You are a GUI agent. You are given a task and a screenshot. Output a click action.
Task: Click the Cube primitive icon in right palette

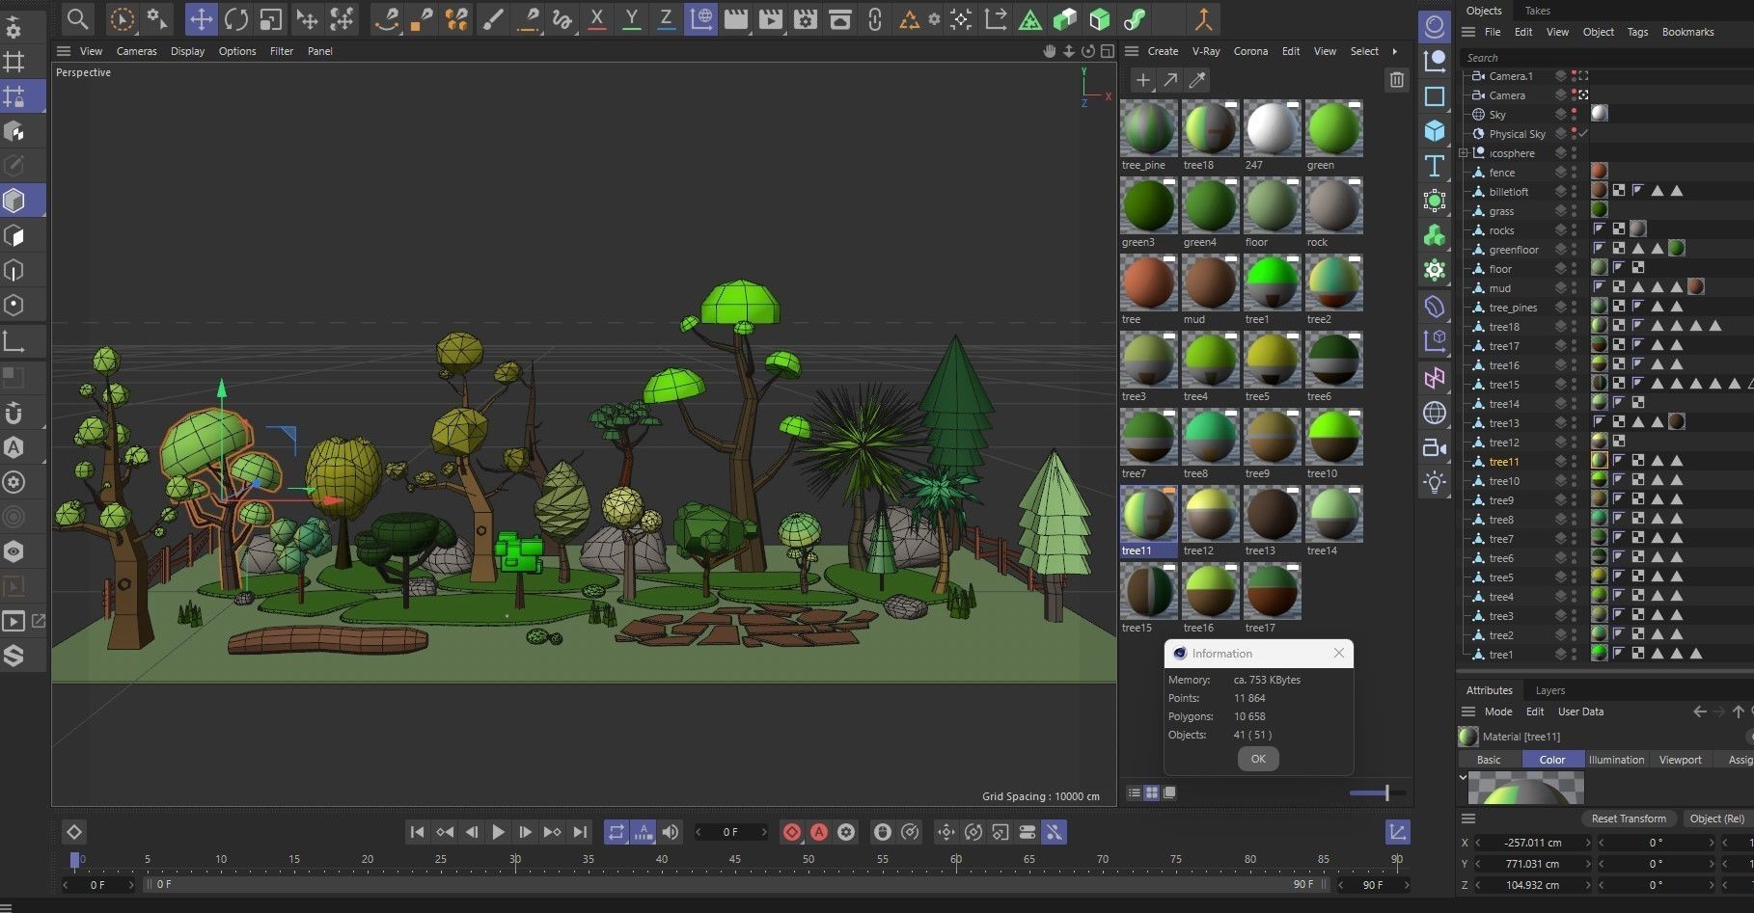click(1435, 130)
